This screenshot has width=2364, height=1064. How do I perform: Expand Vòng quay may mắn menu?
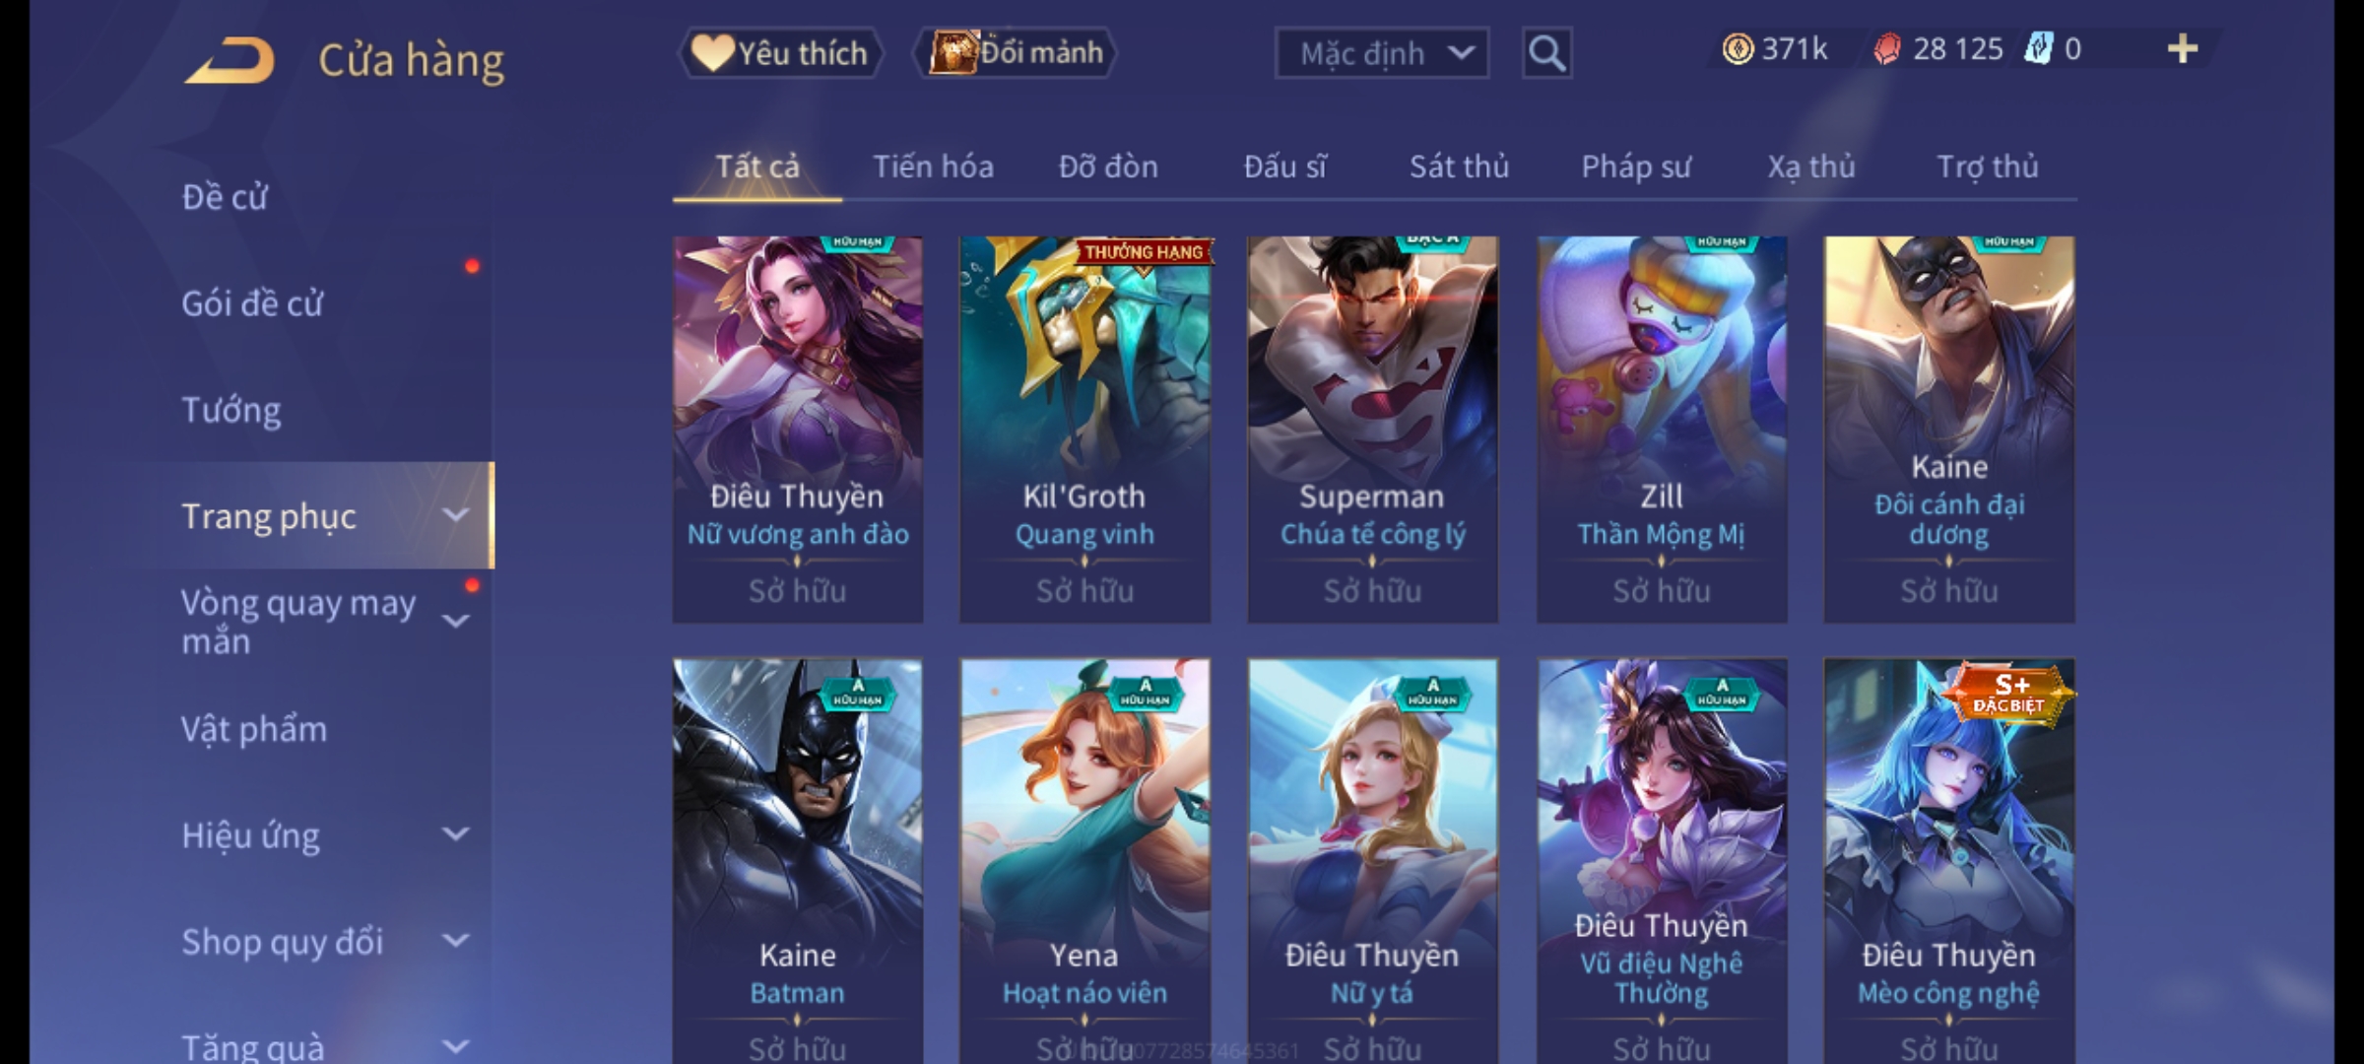point(455,622)
